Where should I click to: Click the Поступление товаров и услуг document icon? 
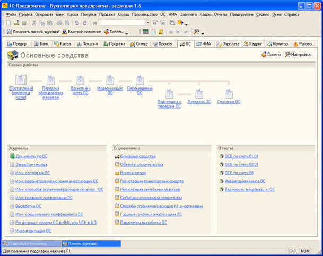[x=21, y=79]
